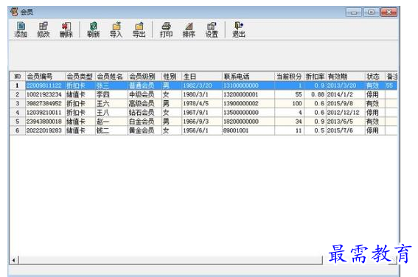418x277 pixels.
Task: Click the horizontal scrollbar track
Action: pyautogui.click(x=170, y=260)
